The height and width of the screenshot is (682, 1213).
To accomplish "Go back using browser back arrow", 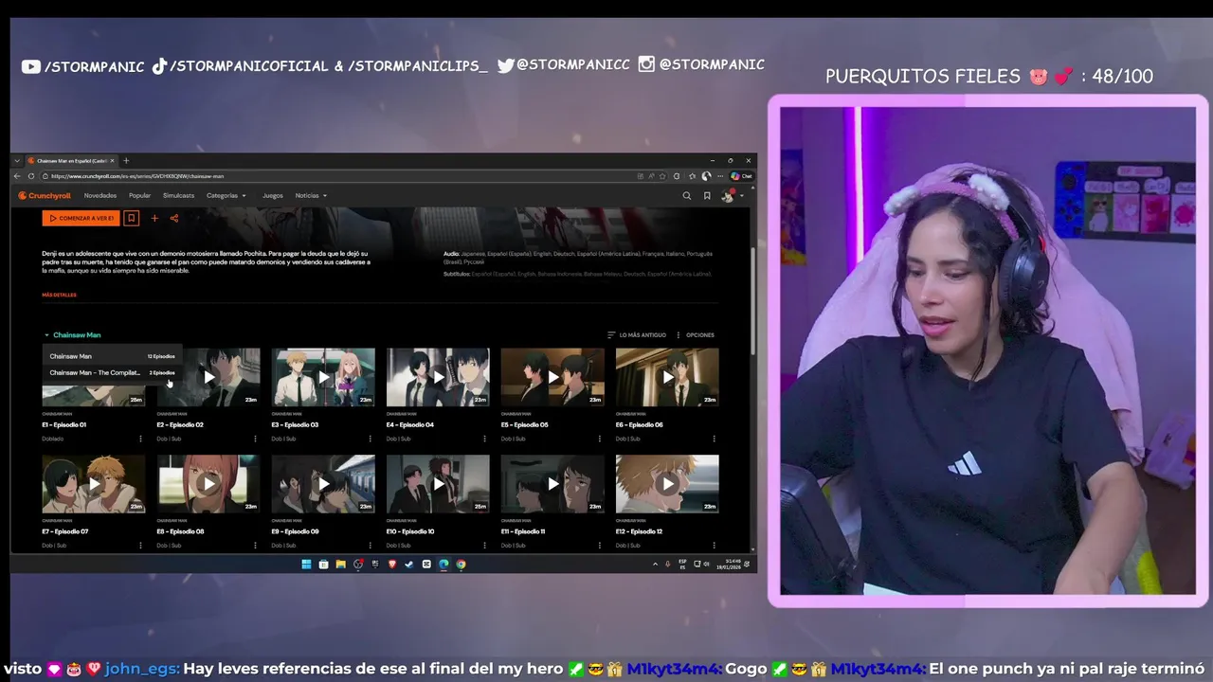I will pyautogui.click(x=17, y=176).
